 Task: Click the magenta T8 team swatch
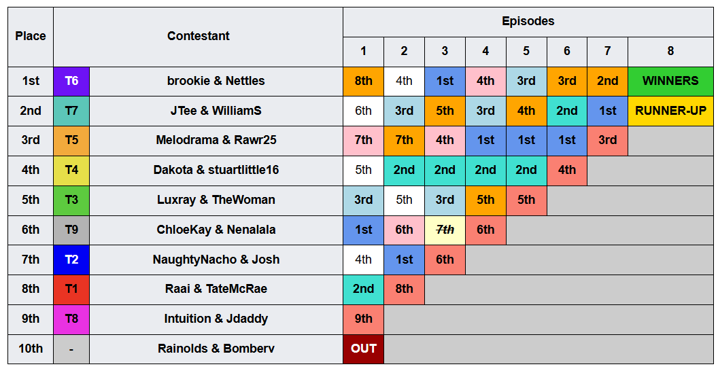point(71,319)
